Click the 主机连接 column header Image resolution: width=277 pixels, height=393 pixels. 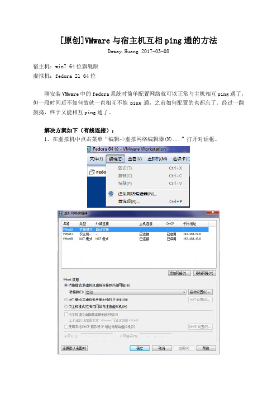click(x=146, y=224)
